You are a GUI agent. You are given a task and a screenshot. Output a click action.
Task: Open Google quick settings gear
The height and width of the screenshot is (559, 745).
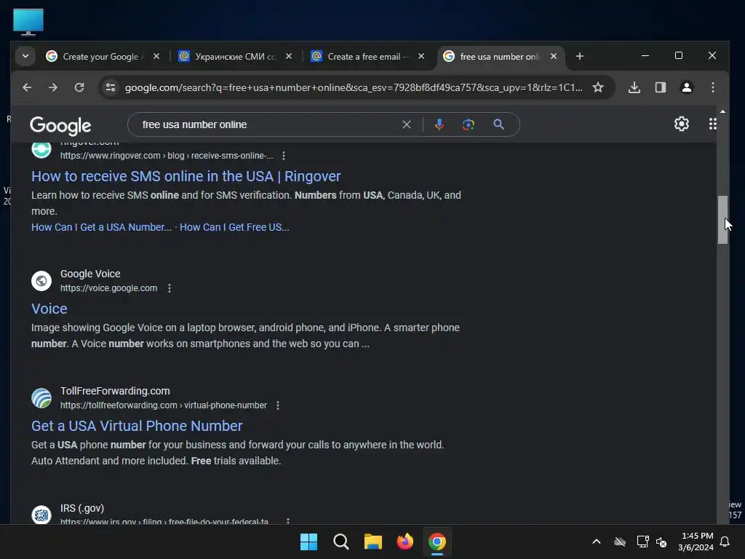[681, 124]
